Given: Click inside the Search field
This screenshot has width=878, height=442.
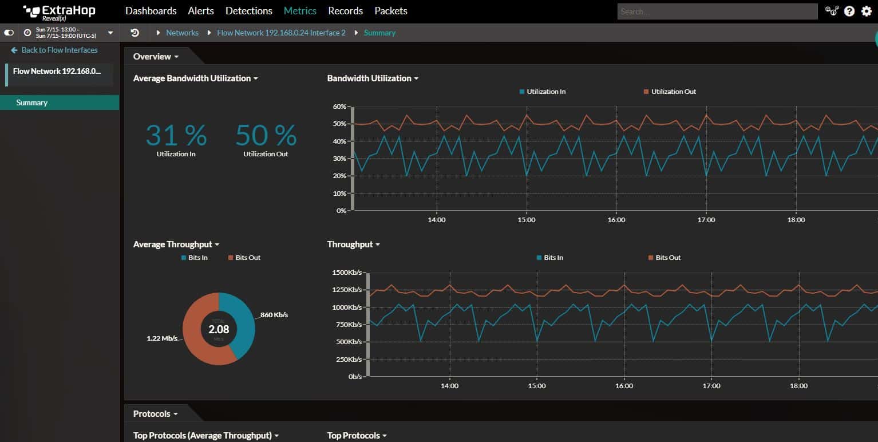Looking at the screenshot, I should (715, 11).
